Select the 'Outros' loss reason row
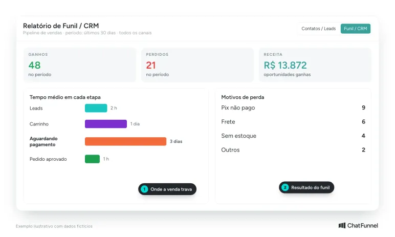This screenshot has height=237, width=395. (293, 150)
